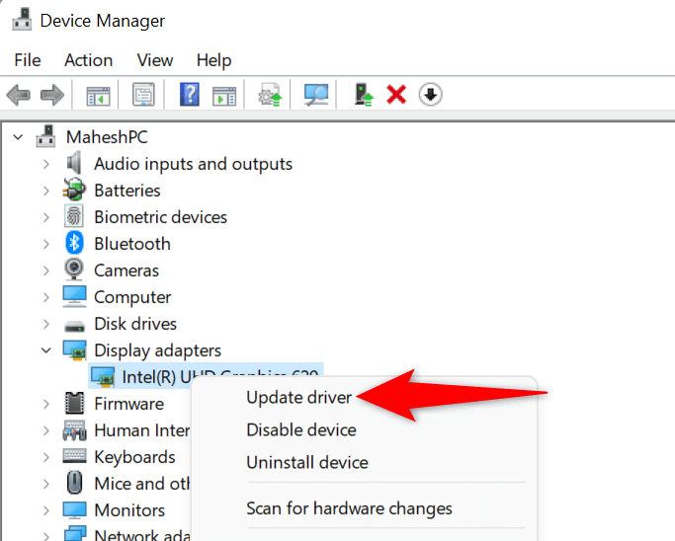Expand the Batteries chevron
Screen dimensions: 675x541
[46, 191]
